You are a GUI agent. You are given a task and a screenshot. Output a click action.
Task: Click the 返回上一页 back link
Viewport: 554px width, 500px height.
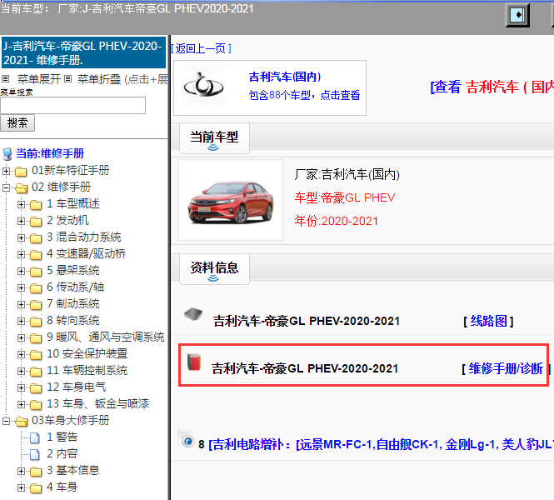[x=201, y=48]
